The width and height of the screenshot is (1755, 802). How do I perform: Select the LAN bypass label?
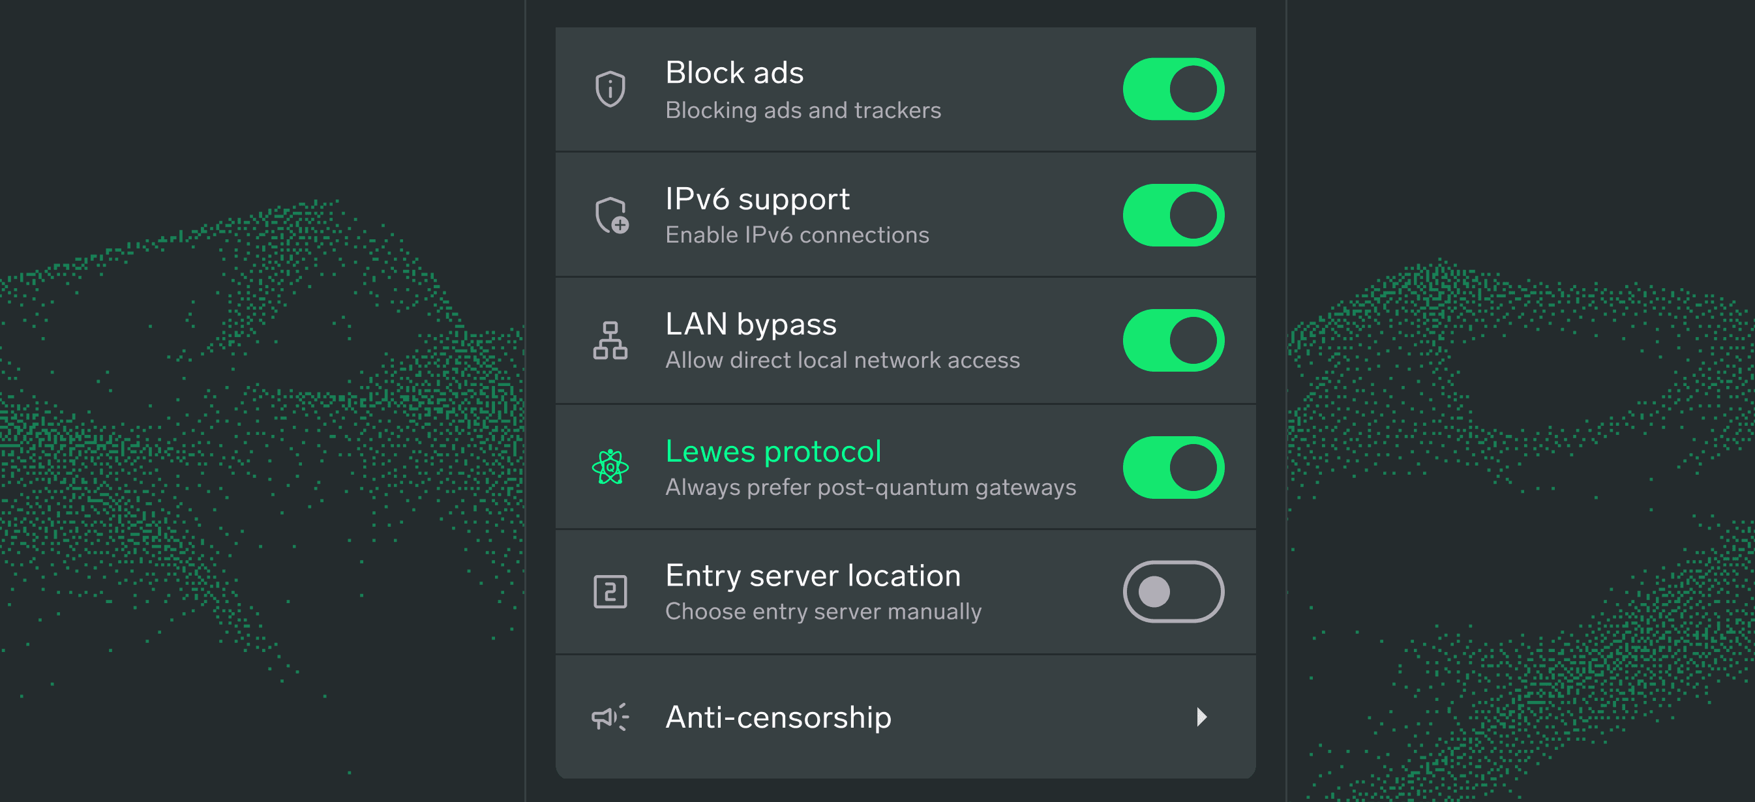coord(750,324)
